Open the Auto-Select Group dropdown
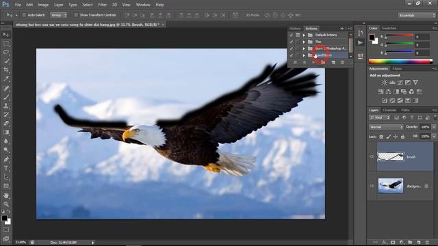 (x=59, y=15)
